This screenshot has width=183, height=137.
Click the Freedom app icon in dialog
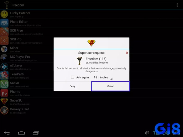click(x=79, y=61)
